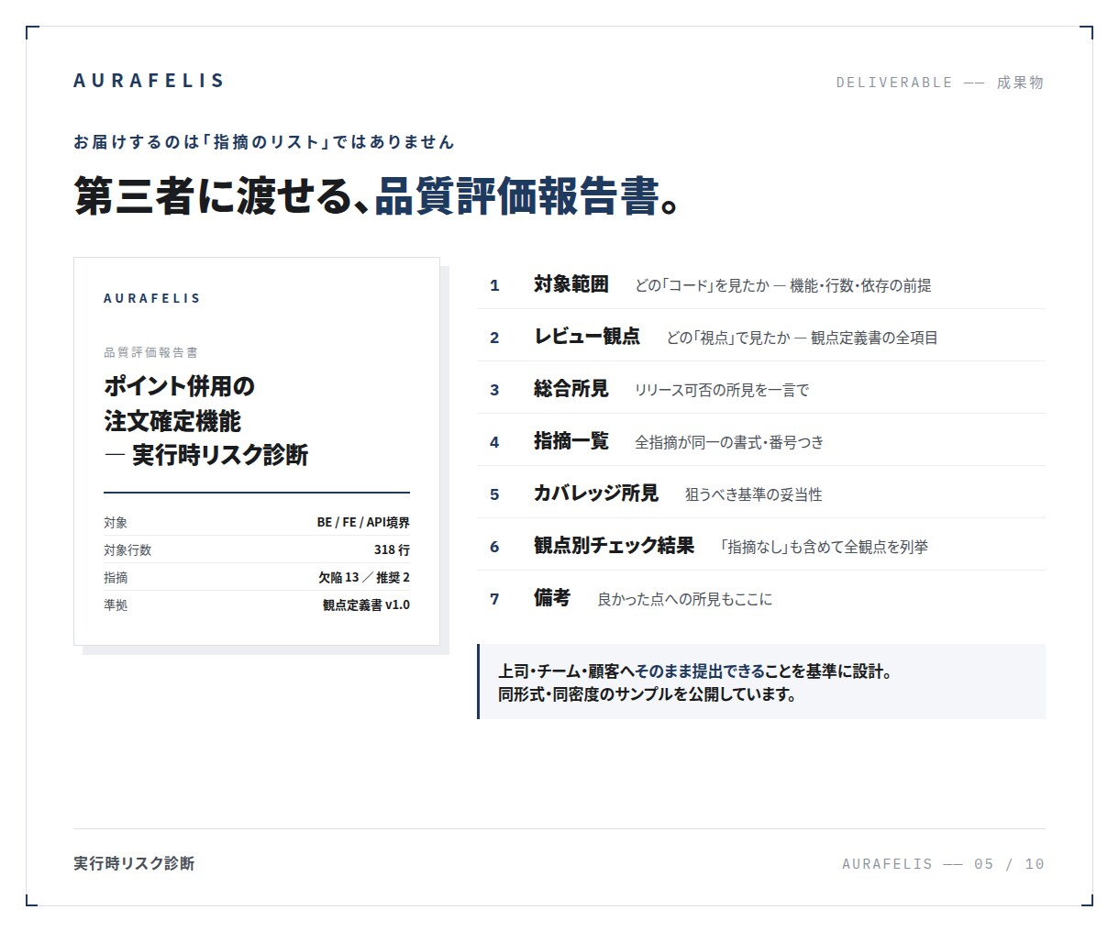This screenshot has width=1119, height=932.
Task: Click description 'リリース可否の所見を一言で'
Action: (722, 391)
